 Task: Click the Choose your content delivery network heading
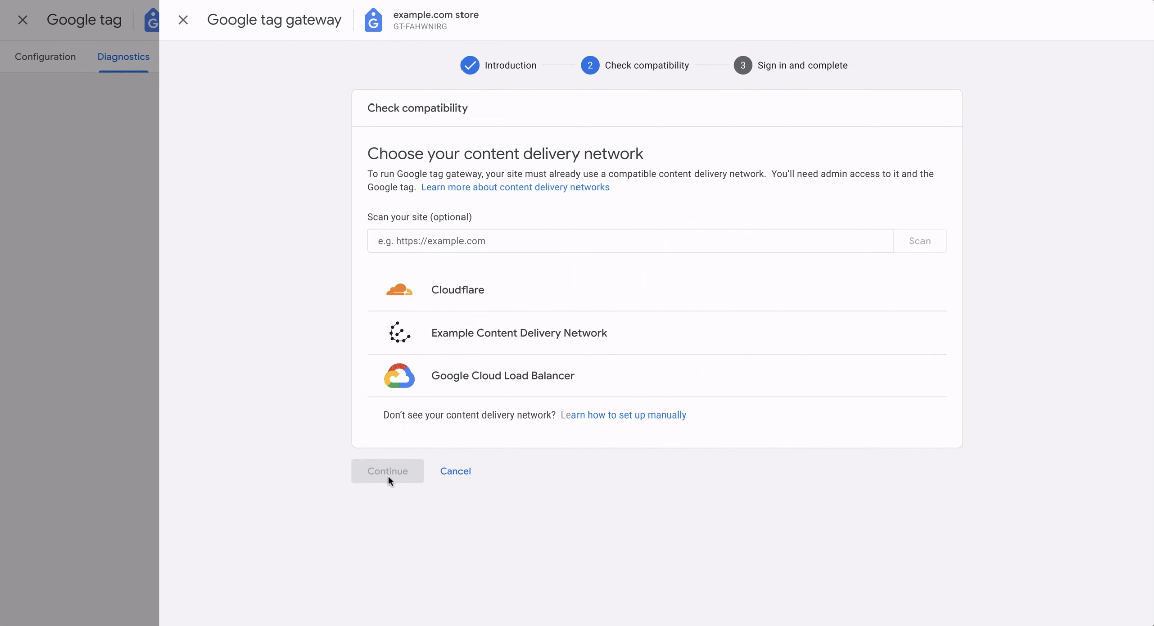coord(505,154)
